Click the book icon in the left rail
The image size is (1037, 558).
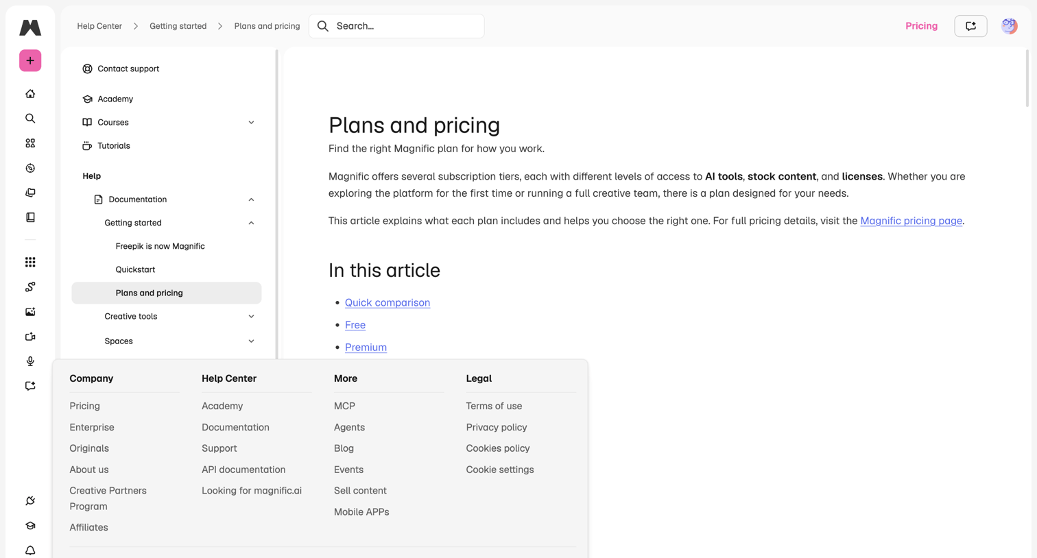click(x=30, y=217)
